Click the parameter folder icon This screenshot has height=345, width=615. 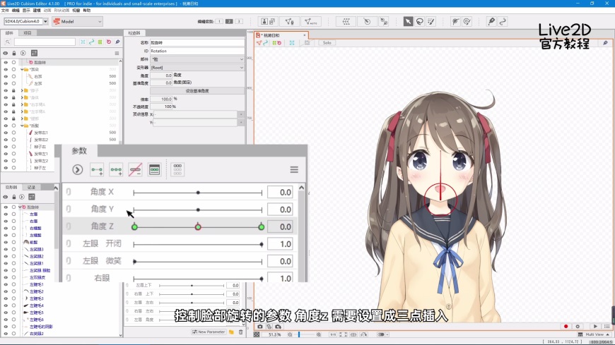tap(231, 332)
